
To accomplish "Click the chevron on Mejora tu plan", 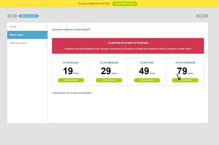I will tap(45, 35).
